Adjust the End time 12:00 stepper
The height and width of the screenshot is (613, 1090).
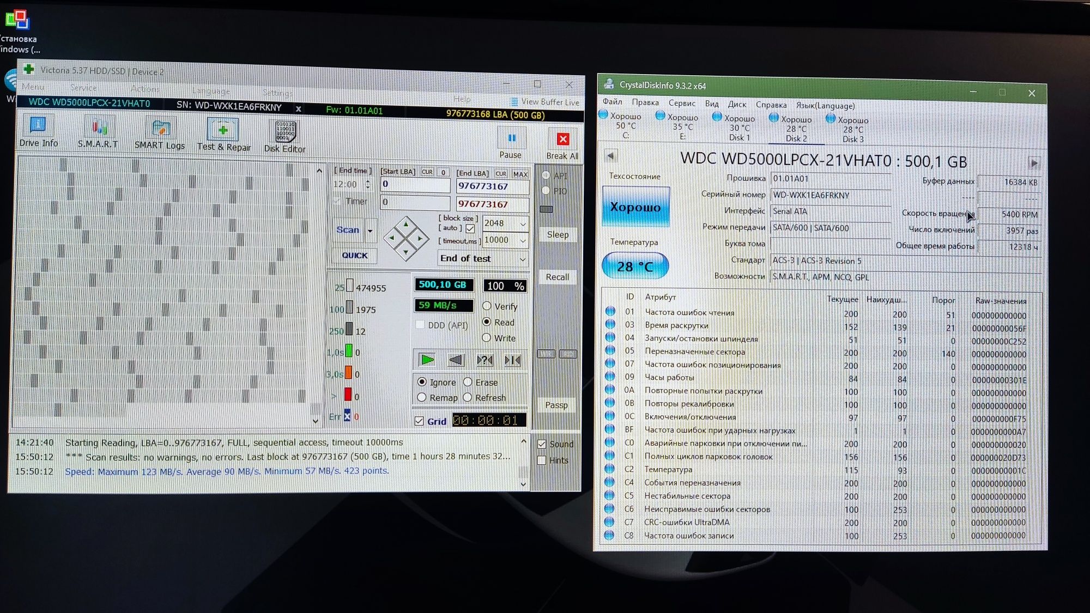(x=368, y=184)
